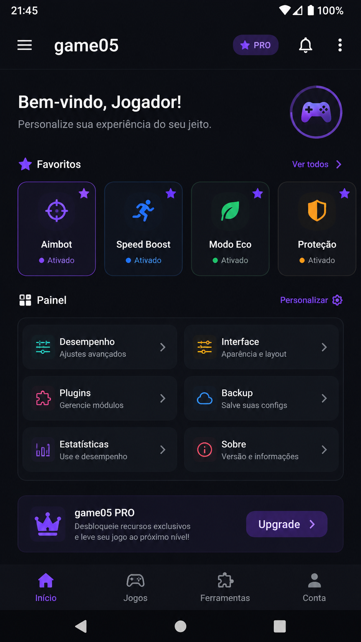Unfavorite Aimbot via its star
Screen dimensions: 361x642
click(x=84, y=194)
